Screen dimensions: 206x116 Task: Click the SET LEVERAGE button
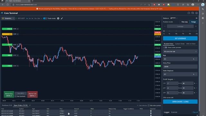pyautogui.click(x=180, y=38)
